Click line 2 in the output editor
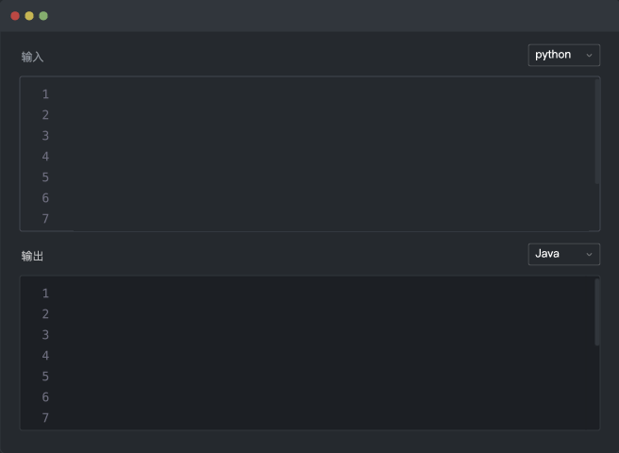 pyautogui.click(x=324, y=314)
